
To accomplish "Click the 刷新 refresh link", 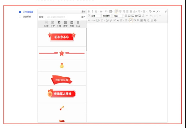I will coord(83,12).
